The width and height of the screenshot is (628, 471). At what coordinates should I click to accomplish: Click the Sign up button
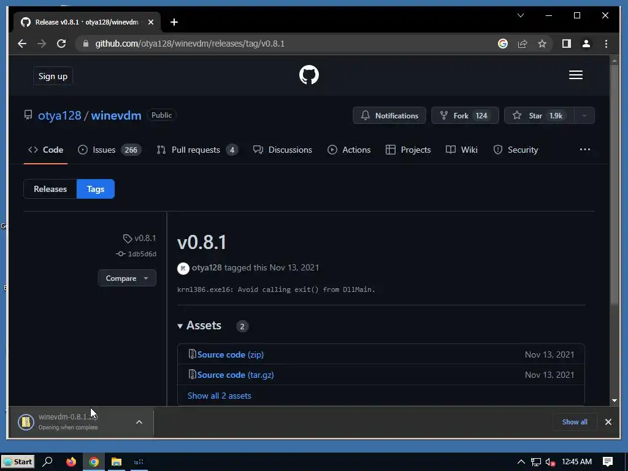[53, 76]
